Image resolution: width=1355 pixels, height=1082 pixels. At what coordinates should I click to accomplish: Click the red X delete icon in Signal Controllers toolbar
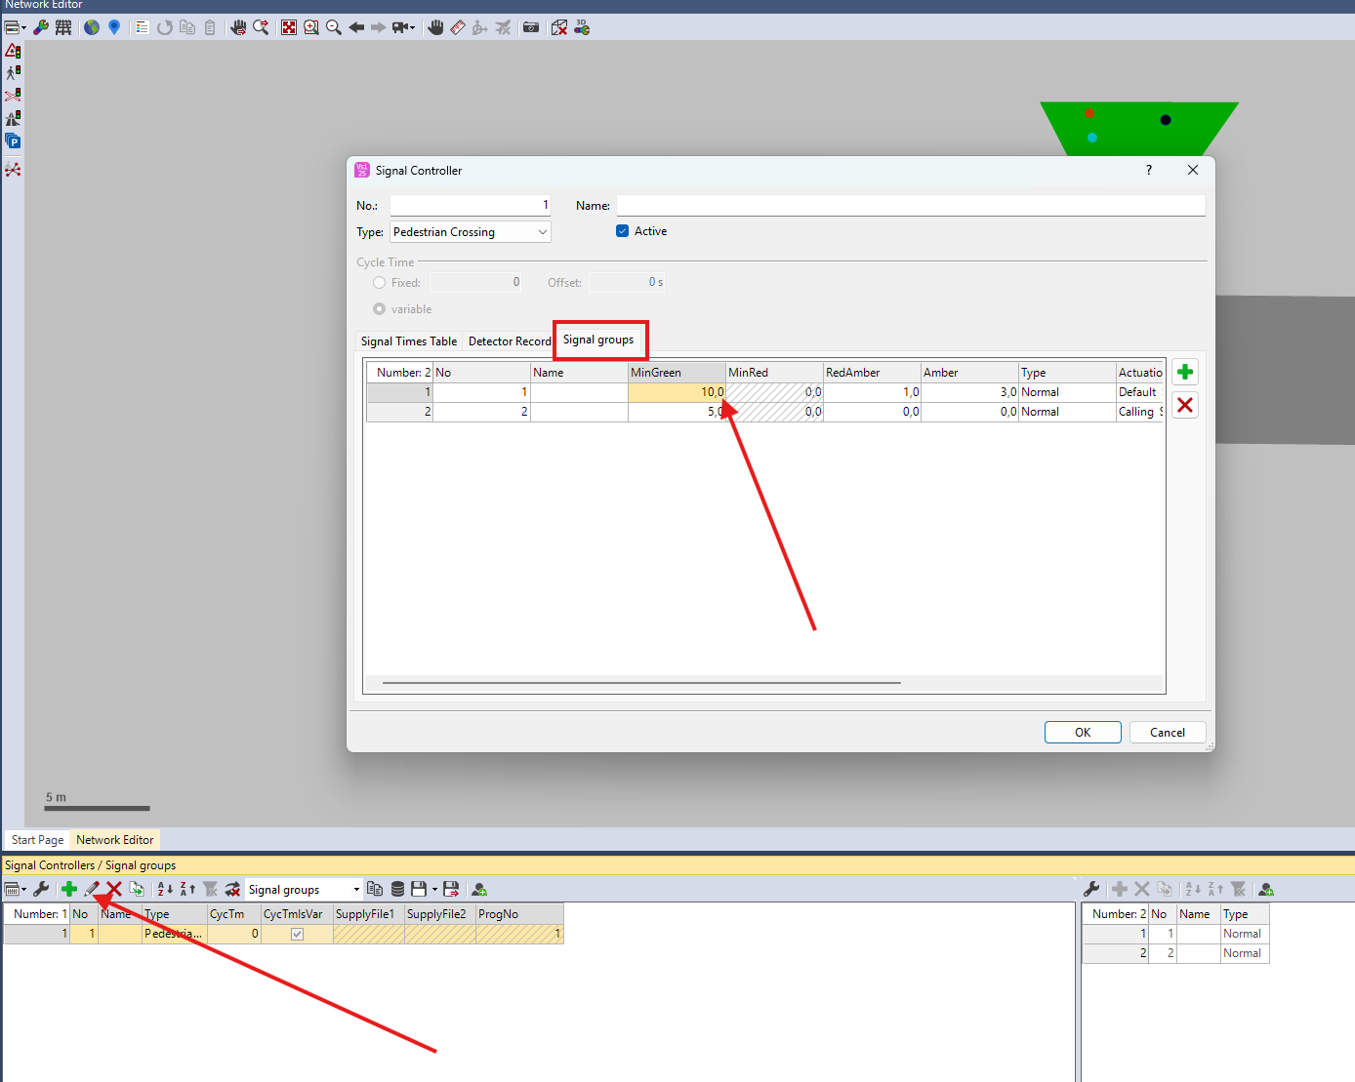tap(114, 889)
